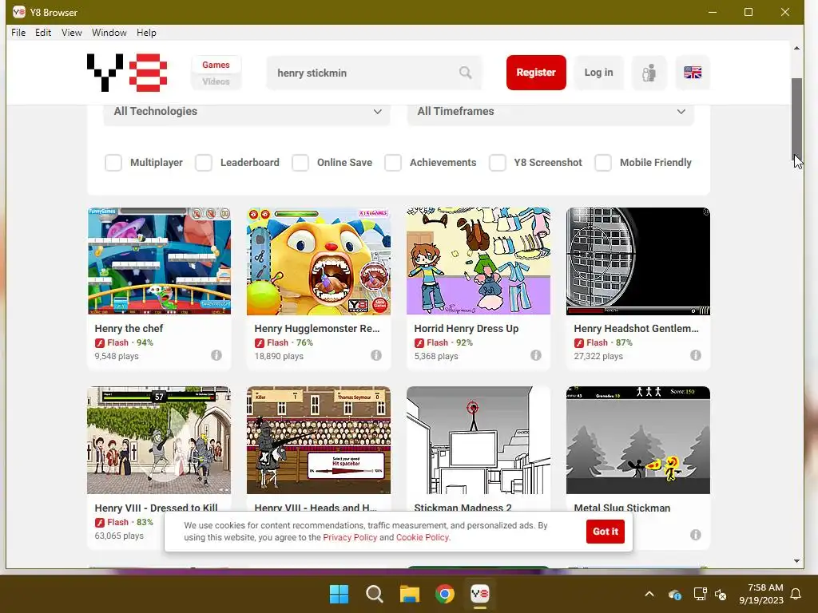Click the info icon on Henry Hugglemonster card

click(376, 355)
